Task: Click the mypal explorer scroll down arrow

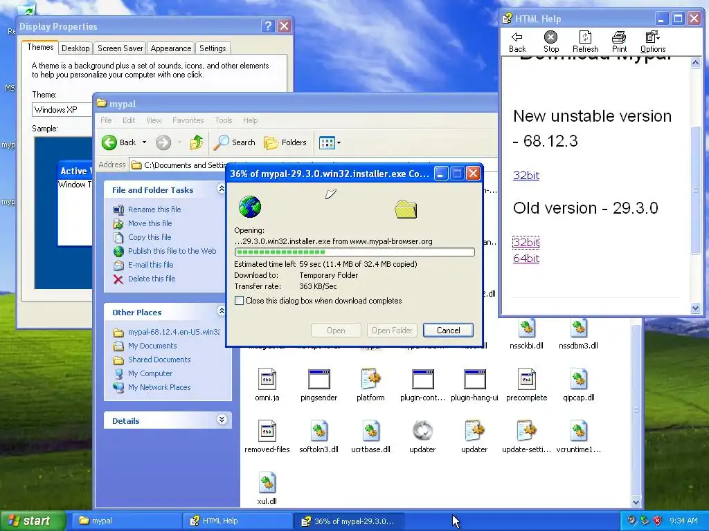Action: coord(636,502)
